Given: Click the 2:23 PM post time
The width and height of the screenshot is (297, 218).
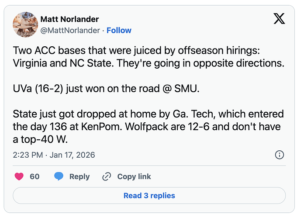Looking at the screenshot, I should [27, 155].
